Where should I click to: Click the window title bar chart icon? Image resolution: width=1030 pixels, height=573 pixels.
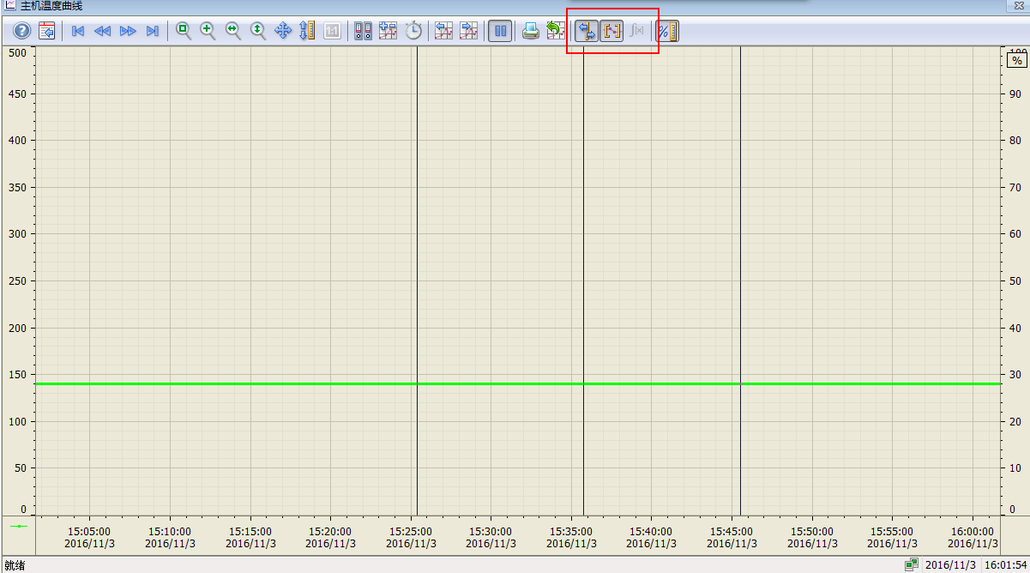[x=9, y=5]
